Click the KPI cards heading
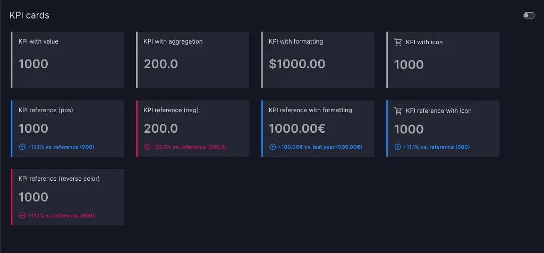 coord(29,15)
